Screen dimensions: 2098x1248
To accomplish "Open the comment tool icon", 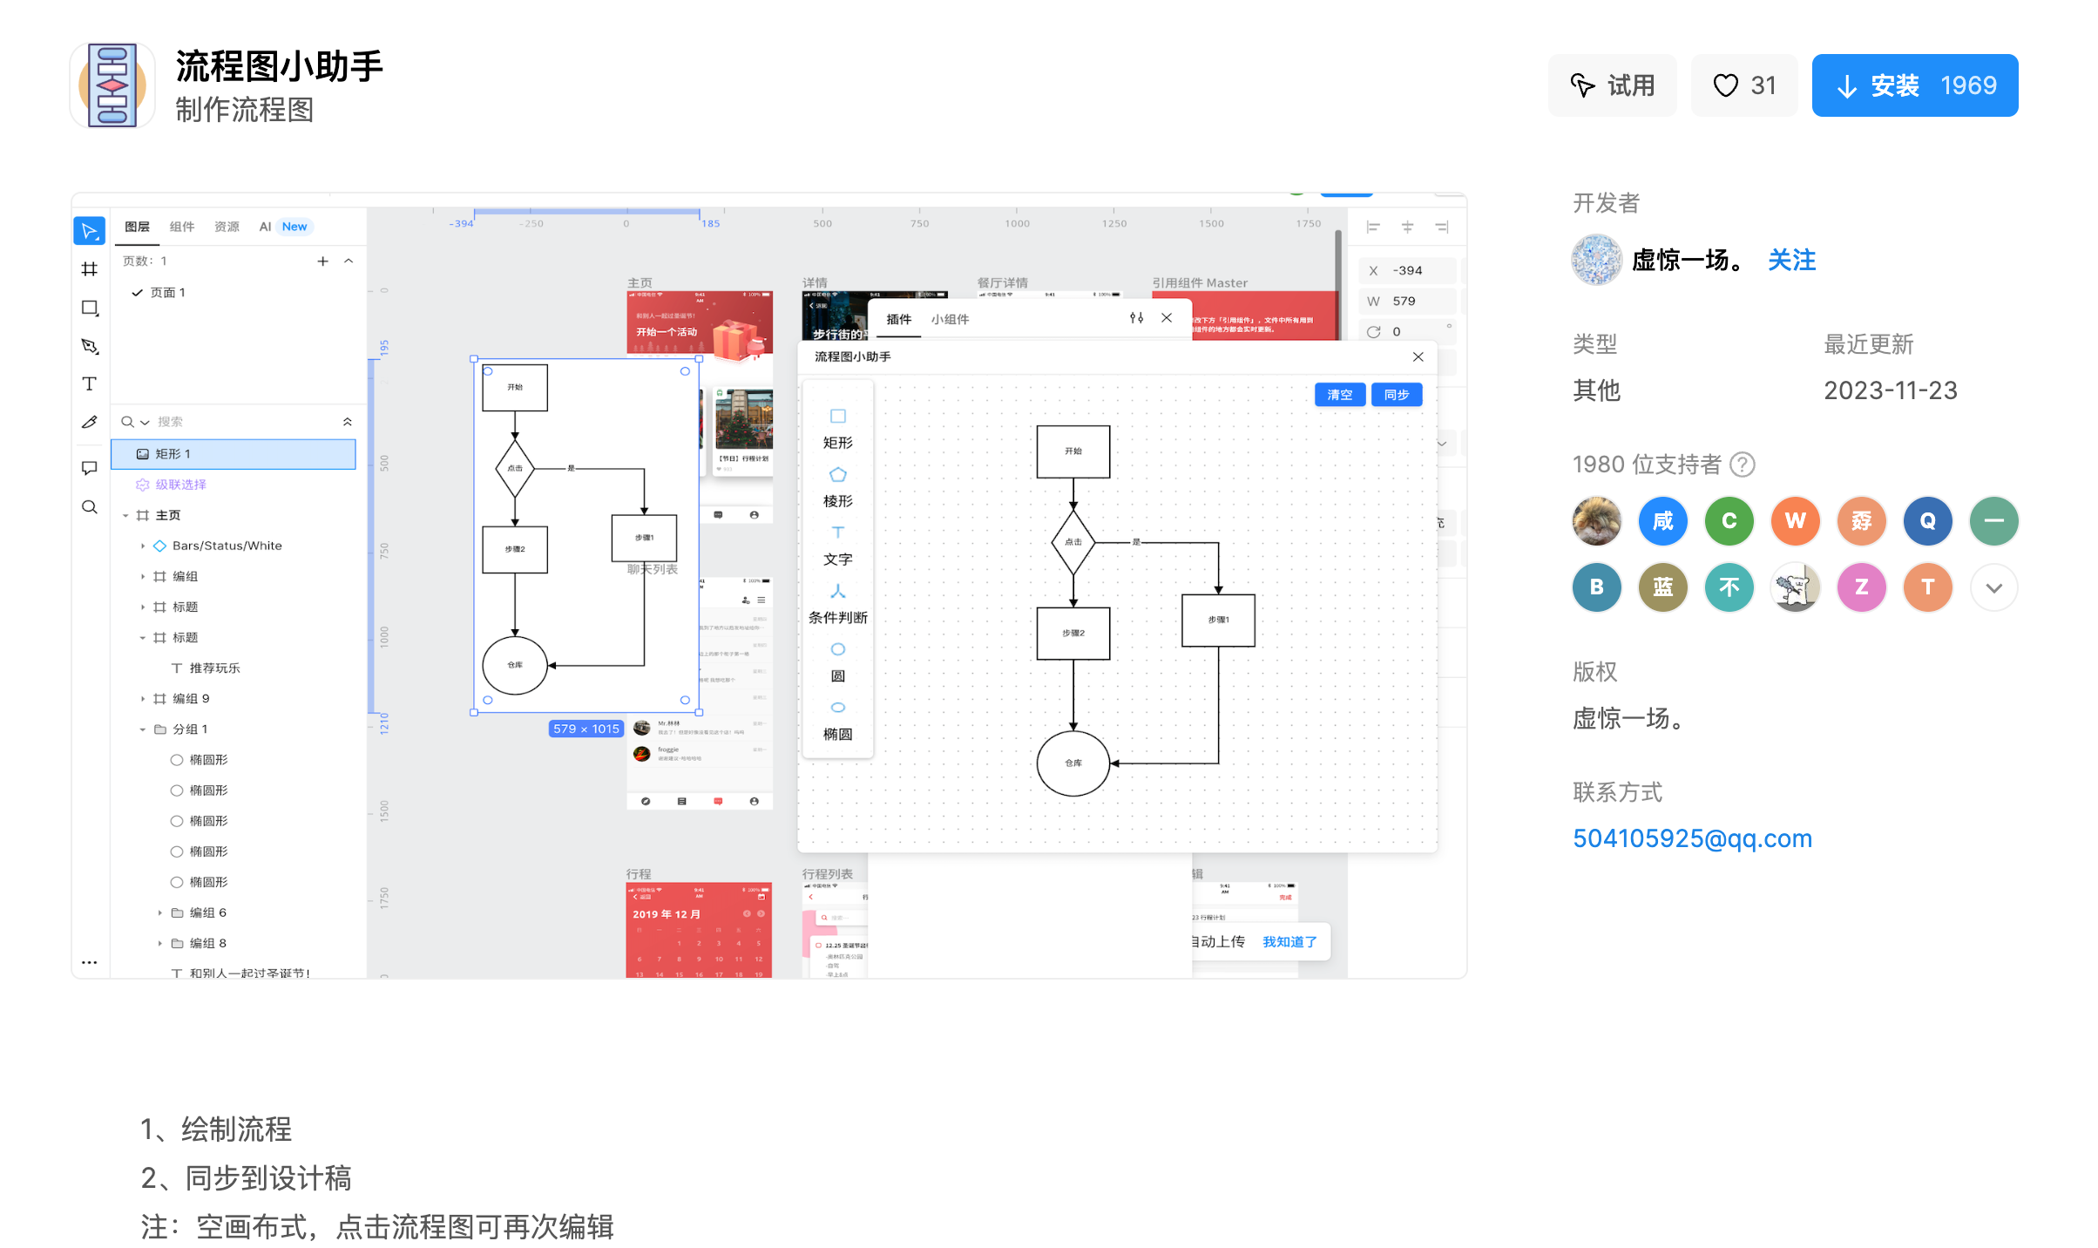I will coord(89,468).
